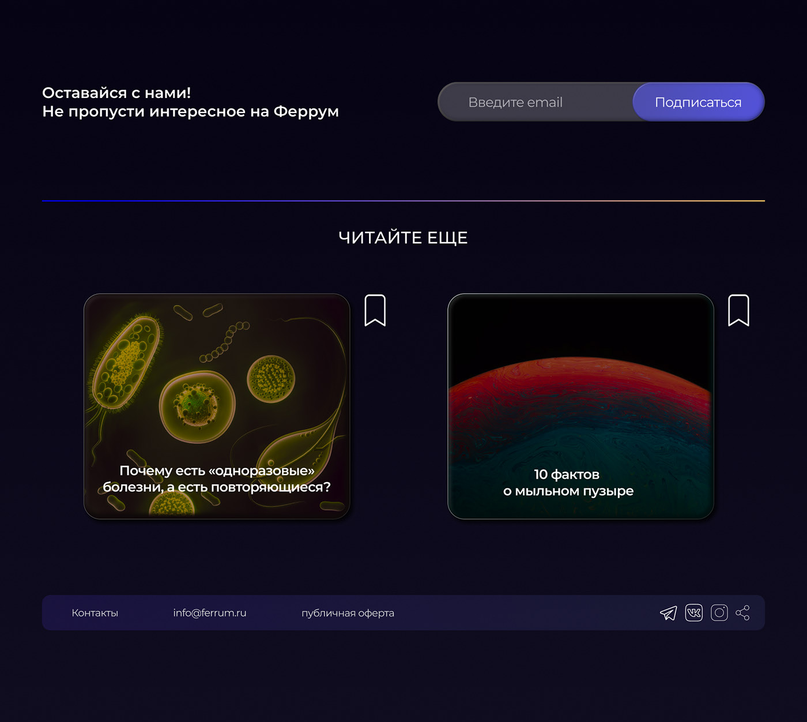The image size is (807, 722).
Task: Click the «Оставайся с нами!» heading line
Action: (116, 93)
